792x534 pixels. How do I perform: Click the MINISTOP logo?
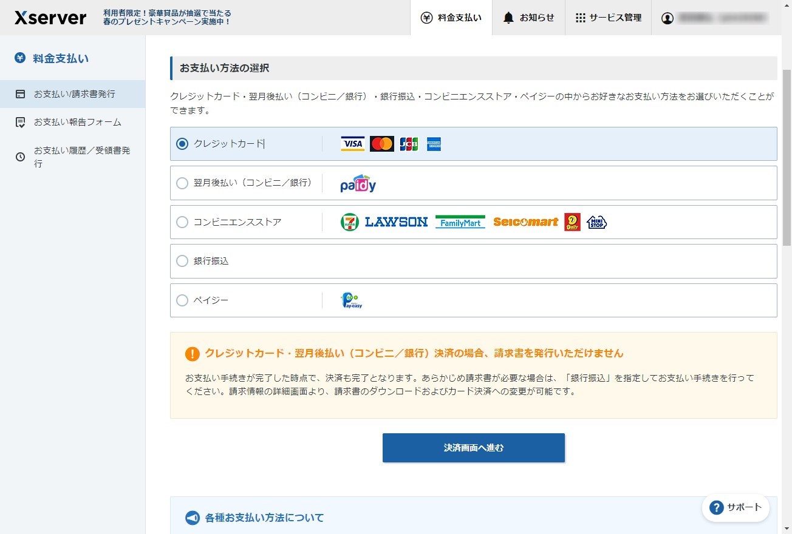tap(596, 221)
